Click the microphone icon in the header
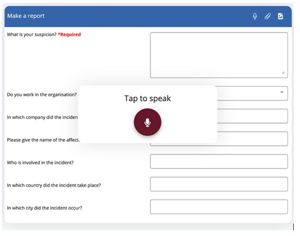 point(255,16)
